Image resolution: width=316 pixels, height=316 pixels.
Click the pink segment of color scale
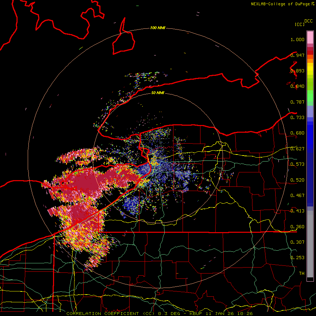click(310, 37)
